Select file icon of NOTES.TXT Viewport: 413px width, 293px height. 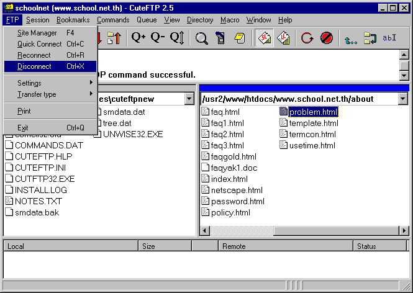(x=9, y=201)
